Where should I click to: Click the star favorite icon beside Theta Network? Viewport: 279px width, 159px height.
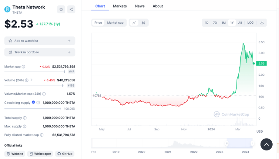[61, 9]
